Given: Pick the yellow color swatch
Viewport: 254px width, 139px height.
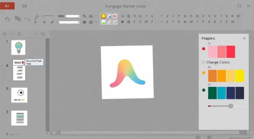Looking at the screenshot, I should click(x=240, y=76).
